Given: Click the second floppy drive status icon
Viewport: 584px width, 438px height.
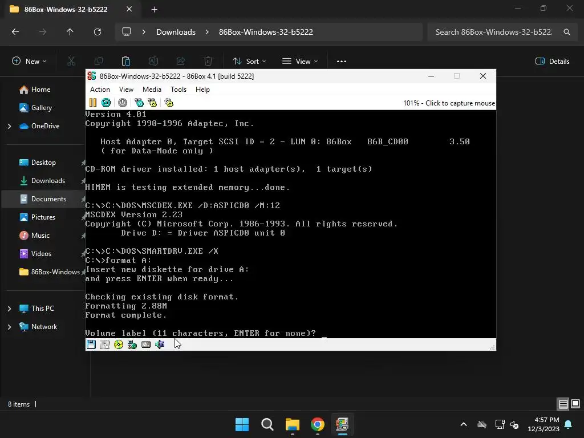Looking at the screenshot, I should click(x=105, y=344).
